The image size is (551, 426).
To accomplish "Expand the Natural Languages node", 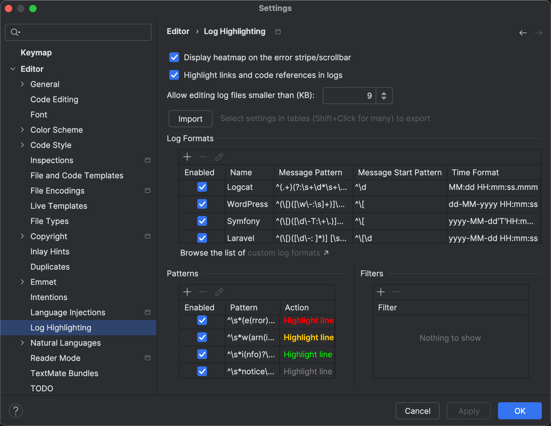I will coord(22,343).
